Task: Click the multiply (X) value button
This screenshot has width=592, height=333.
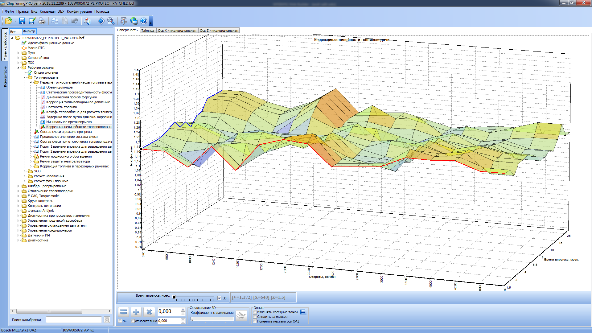Action: click(149, 312)
